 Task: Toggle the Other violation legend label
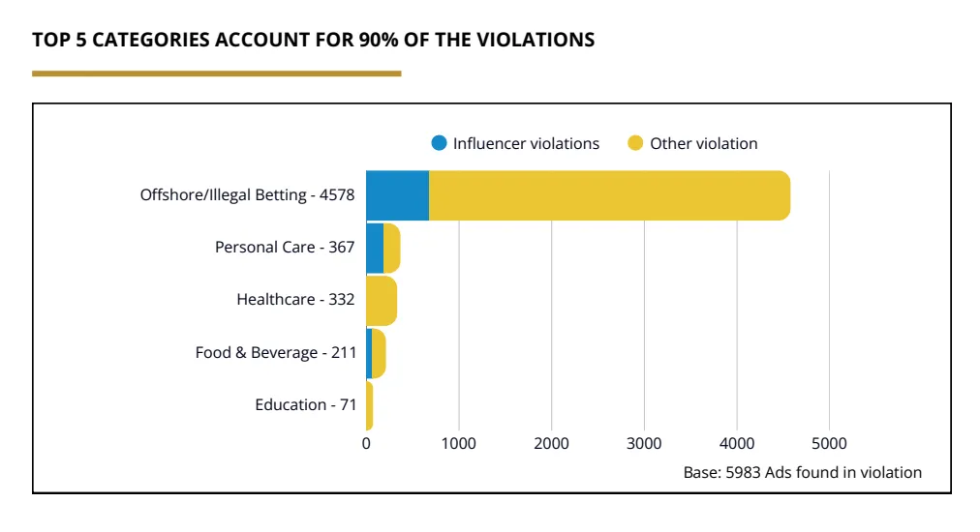703,143
